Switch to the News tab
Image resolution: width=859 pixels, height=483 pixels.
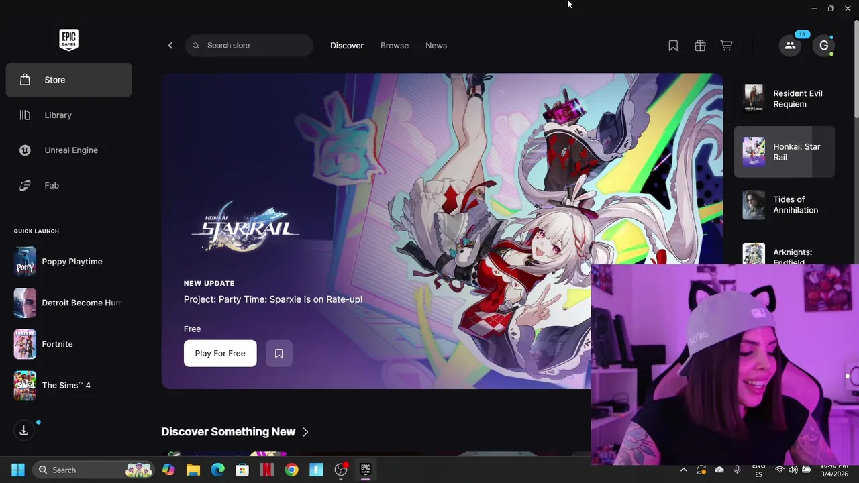436,46
